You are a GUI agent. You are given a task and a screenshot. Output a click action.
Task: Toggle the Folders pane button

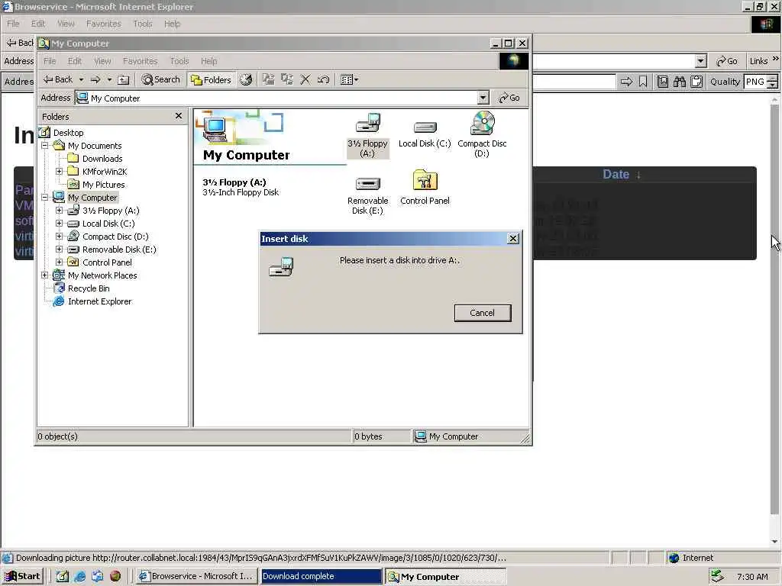(x=212, y=79)
